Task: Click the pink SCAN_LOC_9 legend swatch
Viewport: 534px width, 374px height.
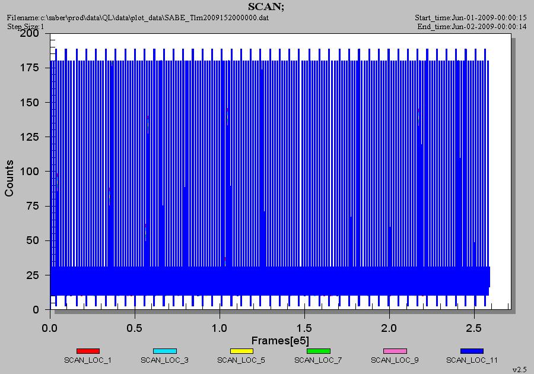Action: tap(395, 351)
